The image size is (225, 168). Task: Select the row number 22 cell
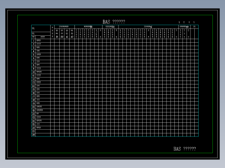pyautogui.click(x=33, y=114)
